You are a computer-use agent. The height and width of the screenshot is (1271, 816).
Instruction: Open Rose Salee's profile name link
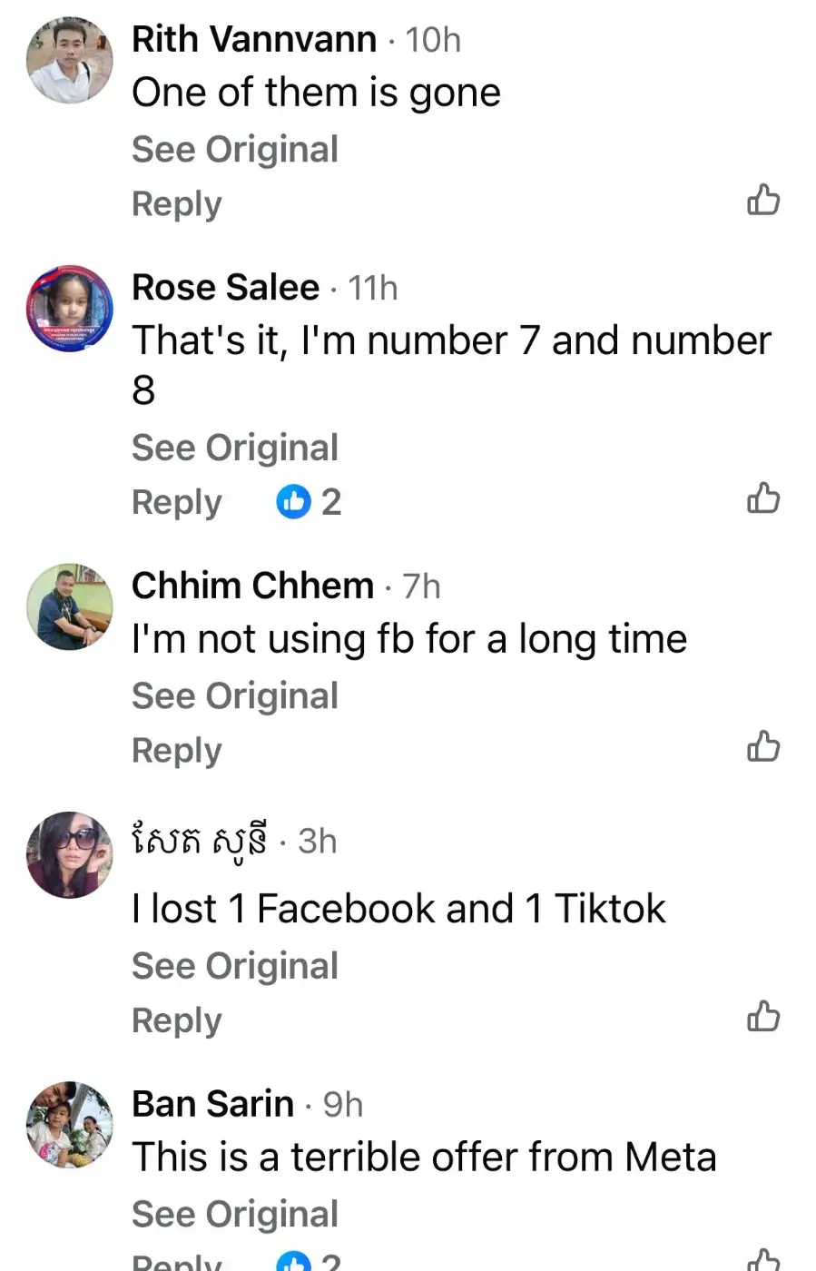coord(225,288)
